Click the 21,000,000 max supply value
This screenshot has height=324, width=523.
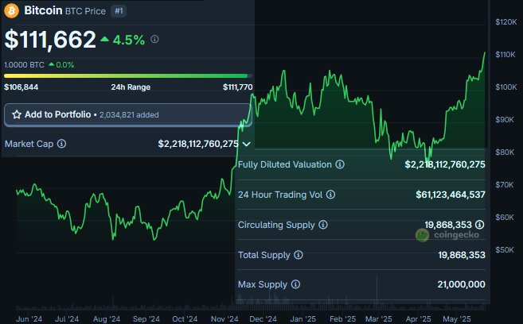[x=461, y=284]
